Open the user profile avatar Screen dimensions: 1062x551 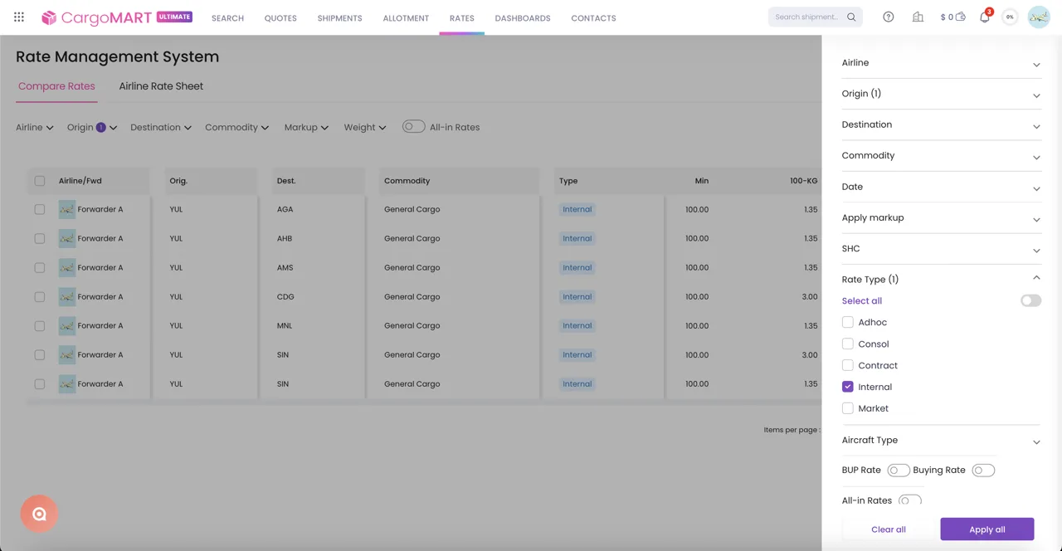(1039, 17)
